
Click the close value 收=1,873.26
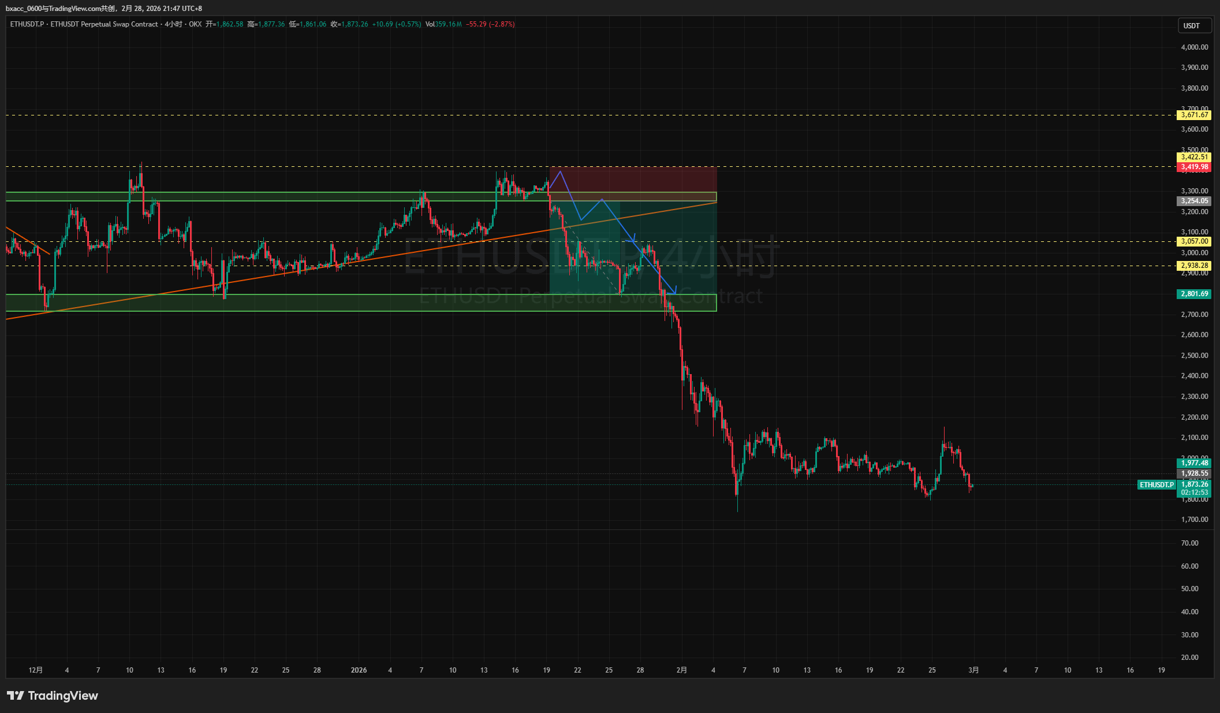click(349, 24)
